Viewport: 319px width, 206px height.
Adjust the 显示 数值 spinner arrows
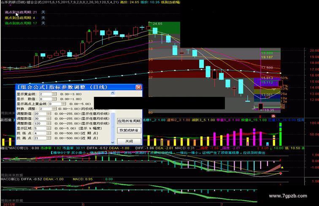click(54, 99)
